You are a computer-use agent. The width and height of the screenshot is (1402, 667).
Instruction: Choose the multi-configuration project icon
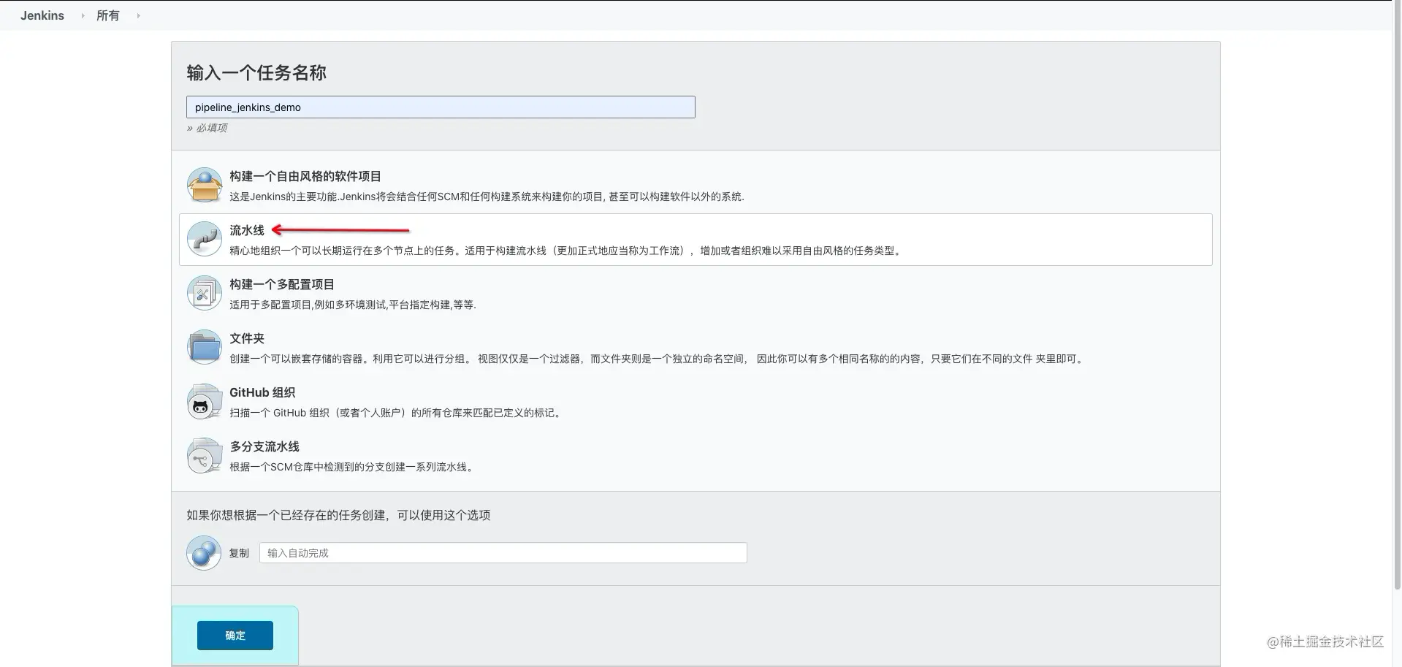(205, 293)
